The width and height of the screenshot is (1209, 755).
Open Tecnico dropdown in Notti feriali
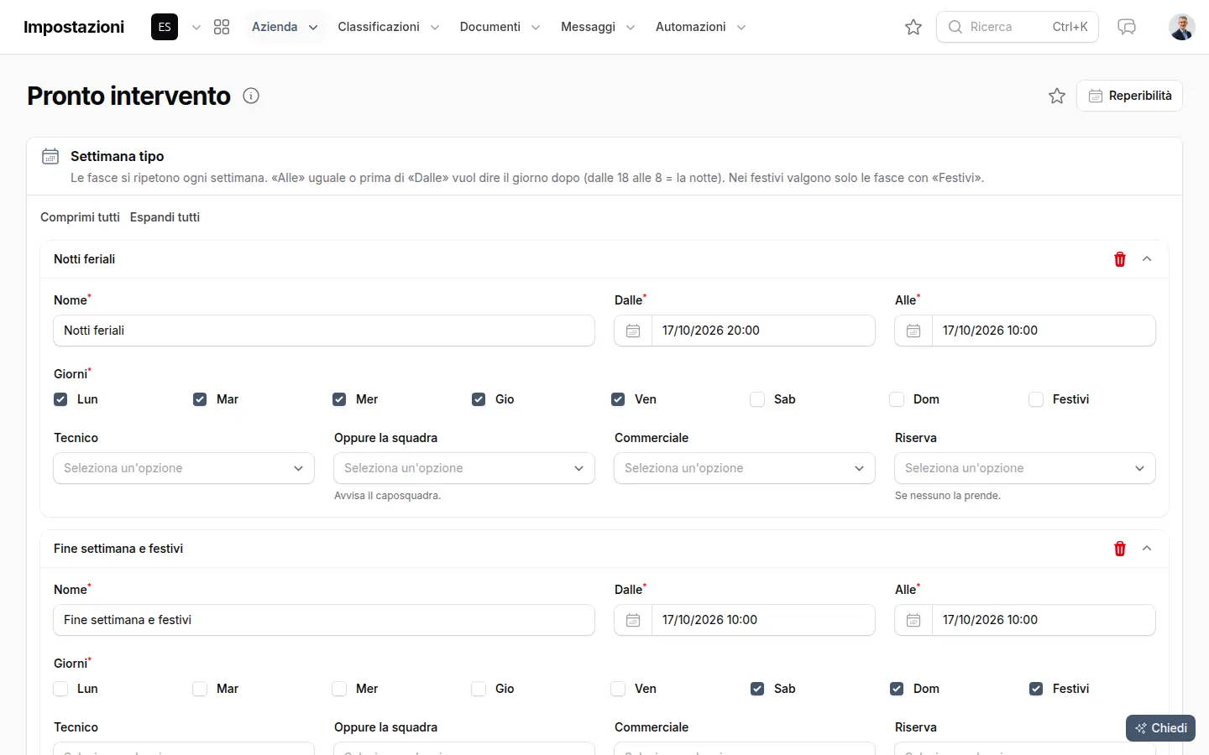point(184,468)
